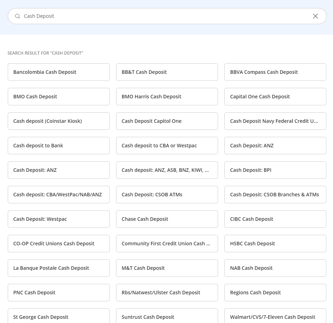Pick Cash Deposit: CSOB Branches & ATMs
The image size is (333, 323).
(275, 195)
